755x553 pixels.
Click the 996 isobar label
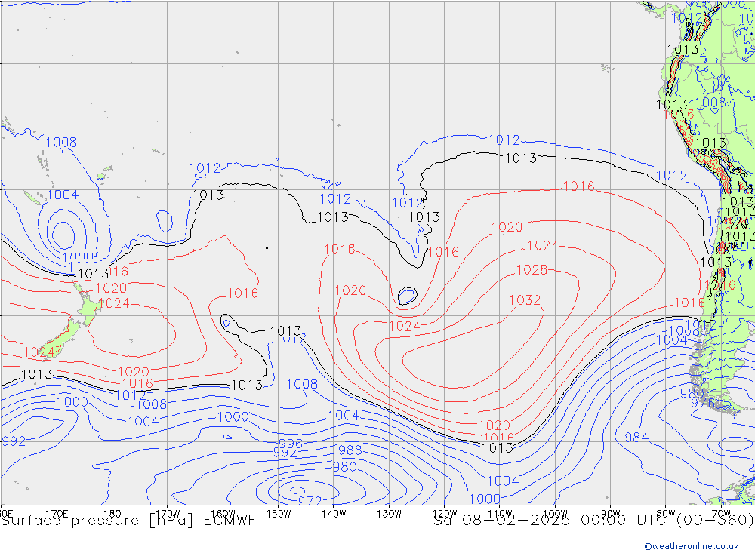(290, 444)
